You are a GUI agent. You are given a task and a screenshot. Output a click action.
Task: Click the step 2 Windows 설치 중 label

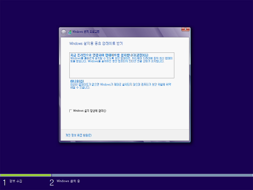pyautogui.click(x=68, y=181)
